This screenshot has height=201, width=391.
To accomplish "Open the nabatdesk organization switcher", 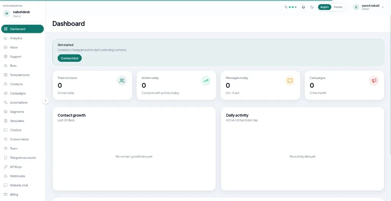I will (23, 13).
